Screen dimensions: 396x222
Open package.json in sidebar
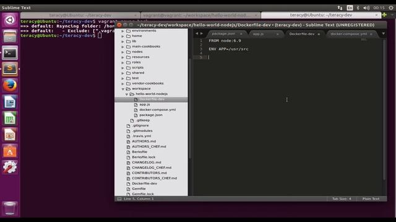(151, 115)
